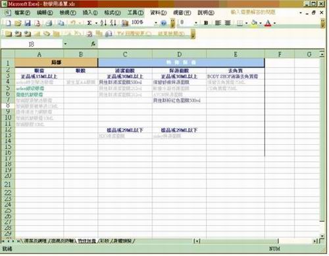Launch the Chart Wizard icon
Screen dimensions: 329x256
pos(125,23)
